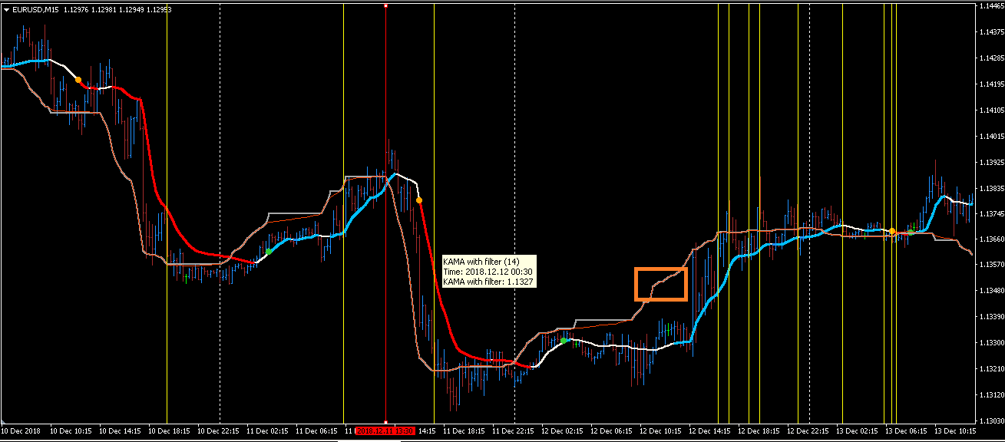Click the '10 Dec 14:15' time axis label

[x=121, y=431]
